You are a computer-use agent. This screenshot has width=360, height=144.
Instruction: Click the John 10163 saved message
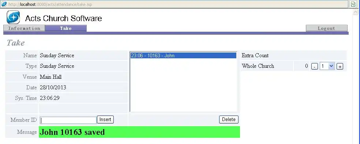139,132
